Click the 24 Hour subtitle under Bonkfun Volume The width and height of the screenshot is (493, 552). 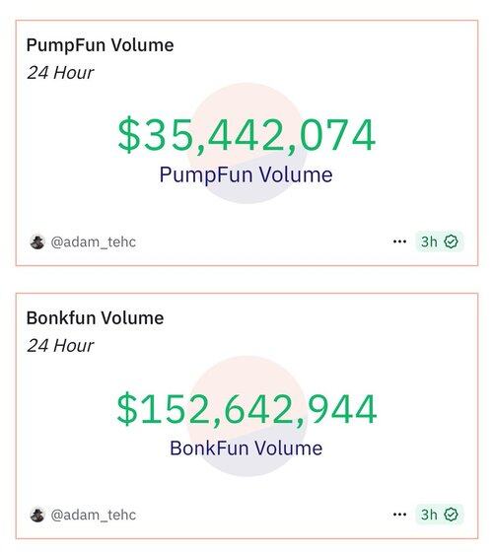60,346
